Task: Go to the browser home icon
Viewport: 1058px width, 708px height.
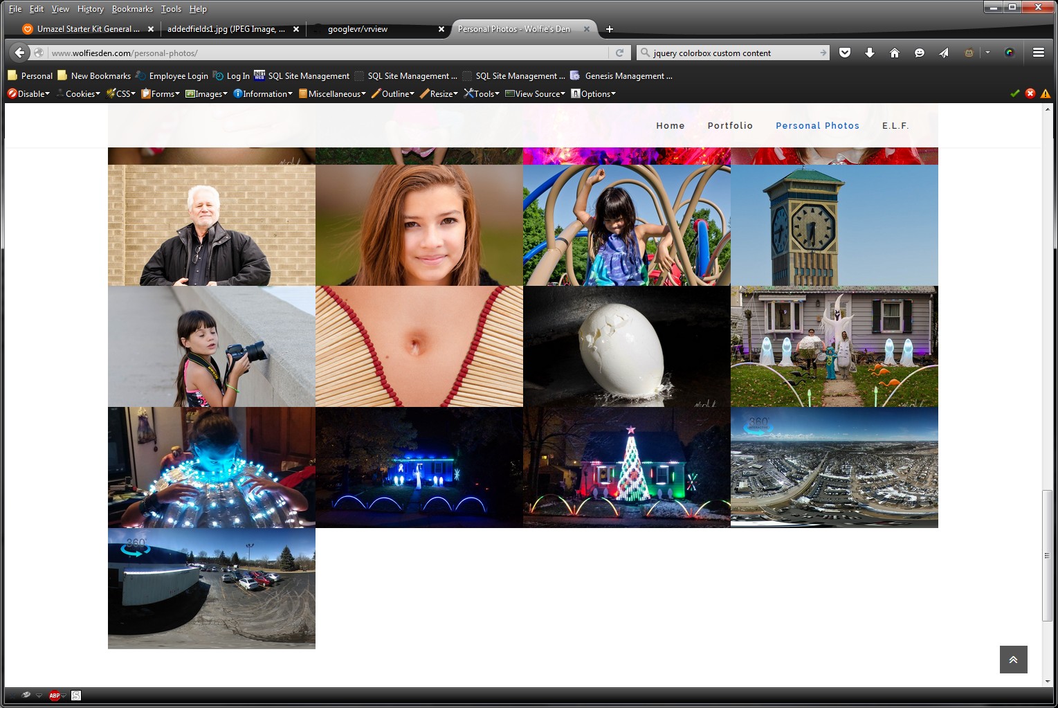Action: (x=895, y=53)
